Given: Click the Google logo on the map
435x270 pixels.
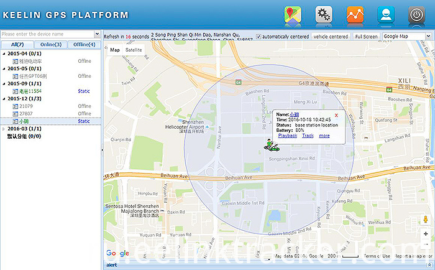Looking at the screenshot, I should [117, 253].
